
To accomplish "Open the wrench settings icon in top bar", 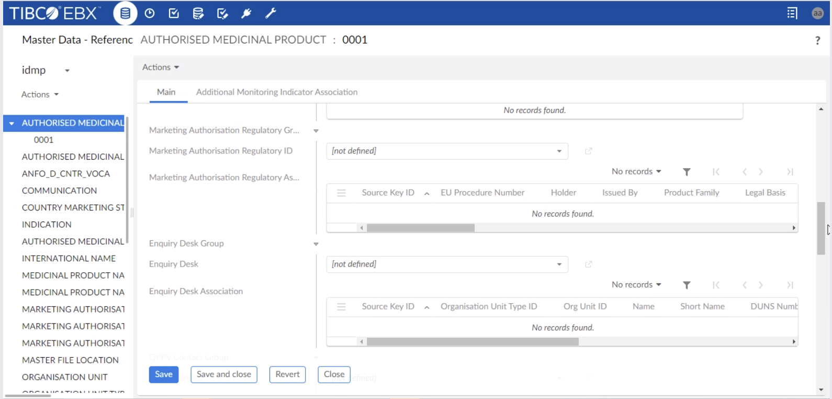I will (x=271, y=13).
